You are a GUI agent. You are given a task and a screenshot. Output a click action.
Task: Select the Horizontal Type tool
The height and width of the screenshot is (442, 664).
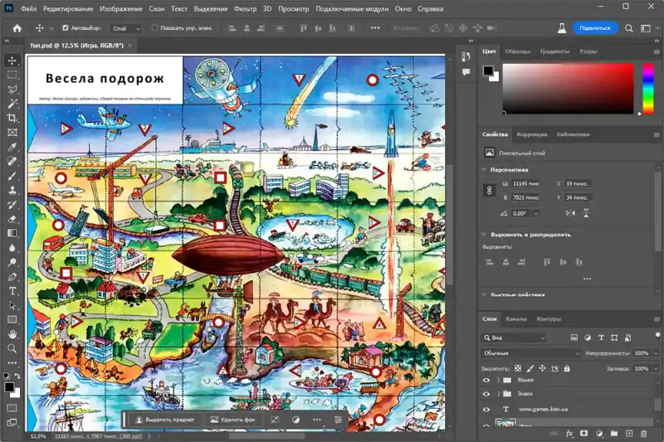coord(12,290)
